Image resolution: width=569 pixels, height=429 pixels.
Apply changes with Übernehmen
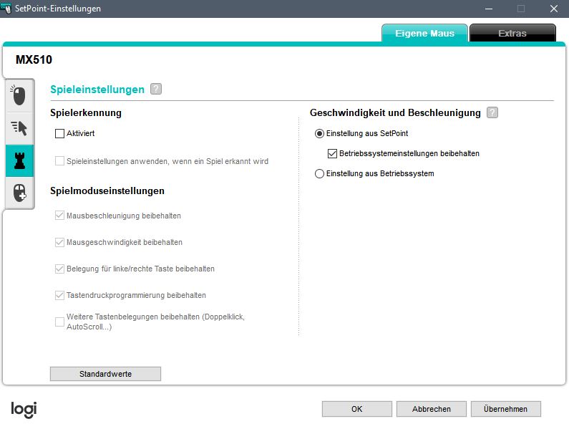pos(505,409)
